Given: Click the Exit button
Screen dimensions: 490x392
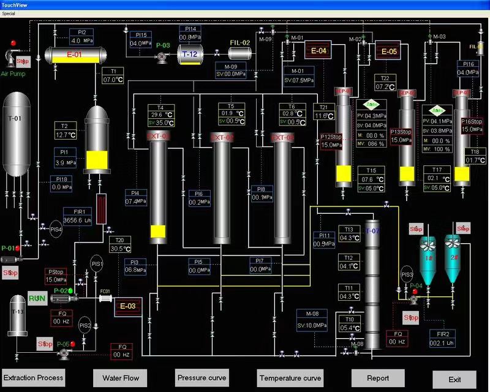Looking at the screenshot, I should (x=454, y=379).
